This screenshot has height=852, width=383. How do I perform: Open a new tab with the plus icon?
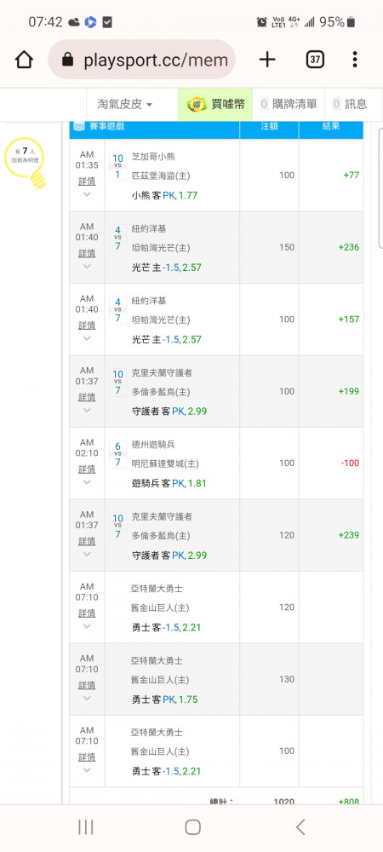267,60
